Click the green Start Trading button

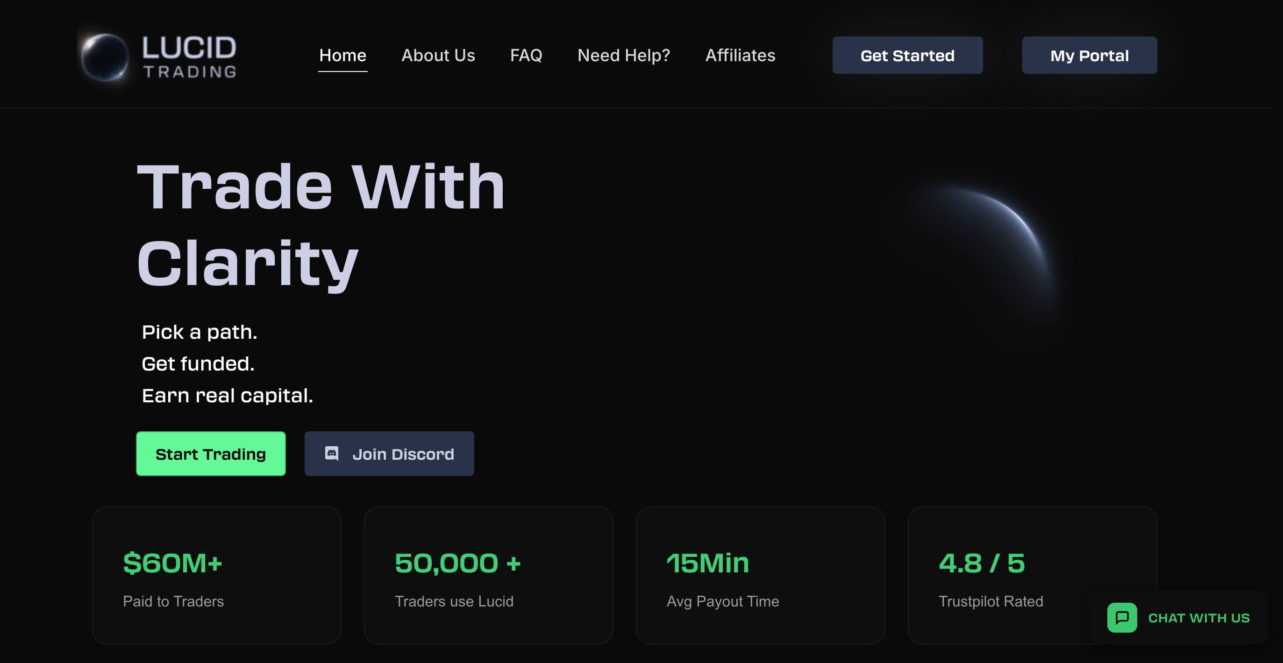point(211,454)
